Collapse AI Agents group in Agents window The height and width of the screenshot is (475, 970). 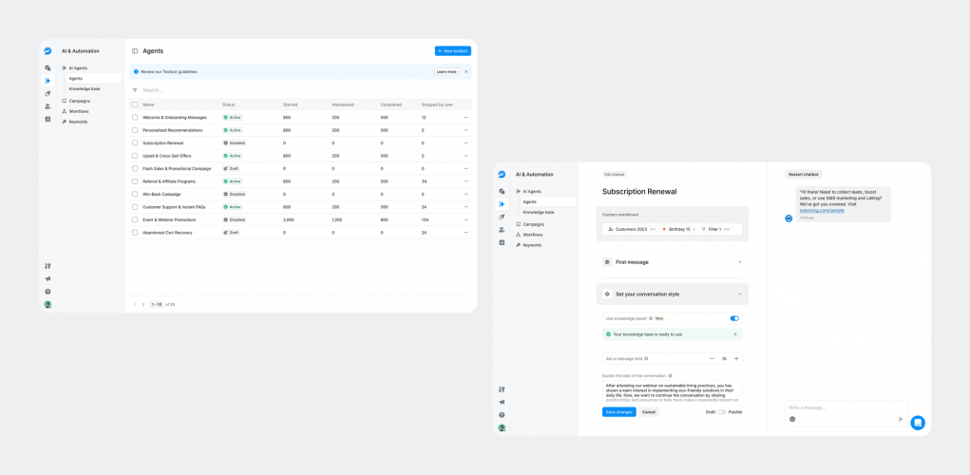75,68
